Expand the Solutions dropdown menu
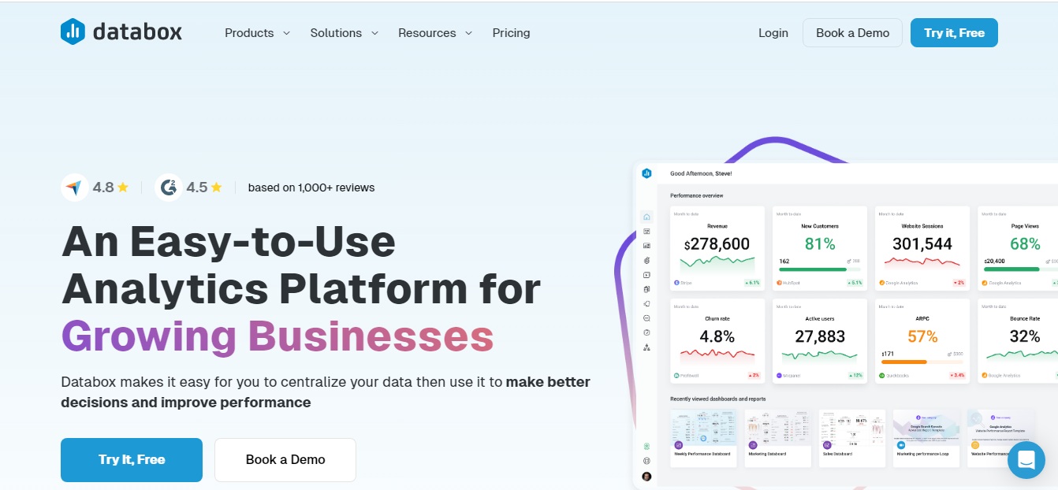Viewport: 1058px width, 490px height. [x=344, y=33]
